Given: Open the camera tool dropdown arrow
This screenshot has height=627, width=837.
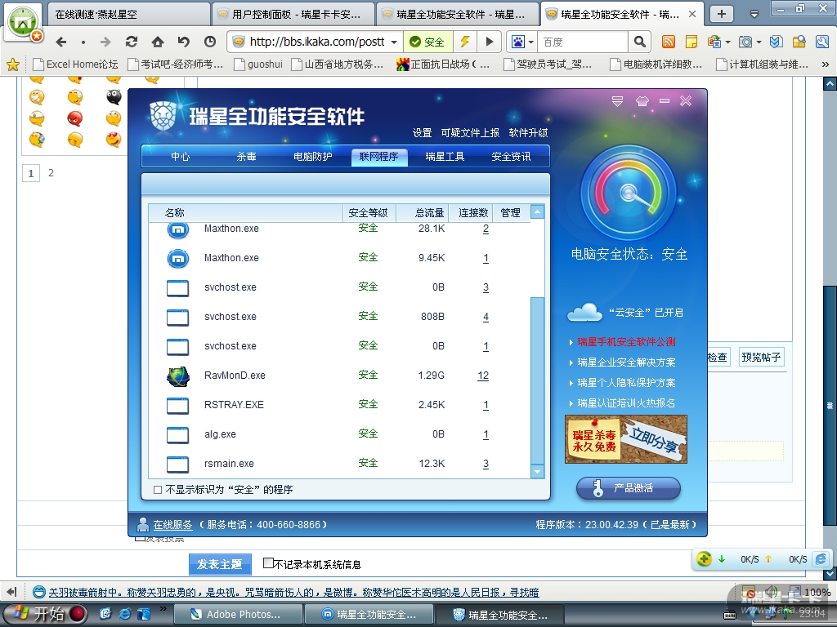Looking at the screenshot, I should click(x=759, y=42).
